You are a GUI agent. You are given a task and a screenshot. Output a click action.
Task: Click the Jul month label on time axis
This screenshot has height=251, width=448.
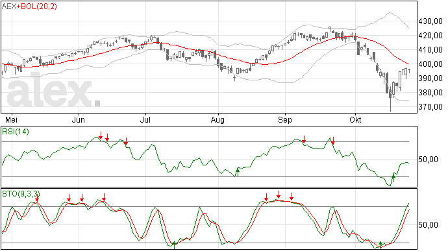click(145, 119)
